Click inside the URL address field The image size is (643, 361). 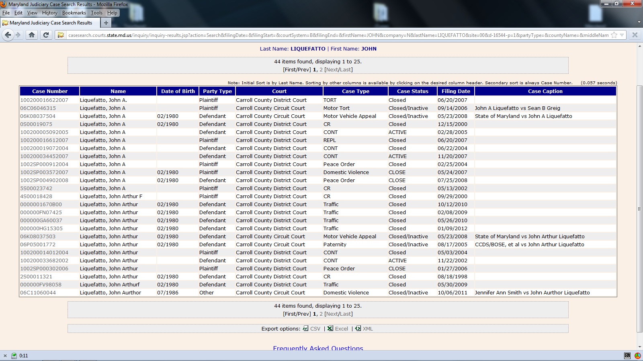(338, 35)
